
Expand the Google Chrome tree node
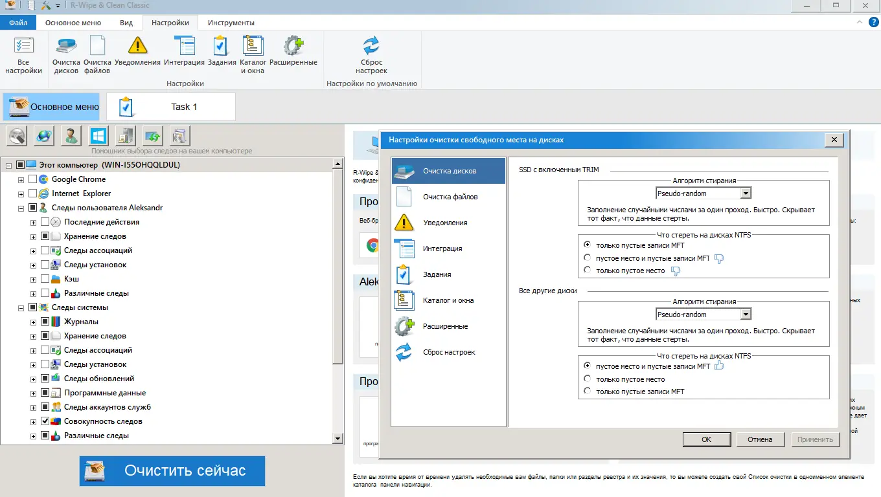pyautogui.click(x=21, y=179)
